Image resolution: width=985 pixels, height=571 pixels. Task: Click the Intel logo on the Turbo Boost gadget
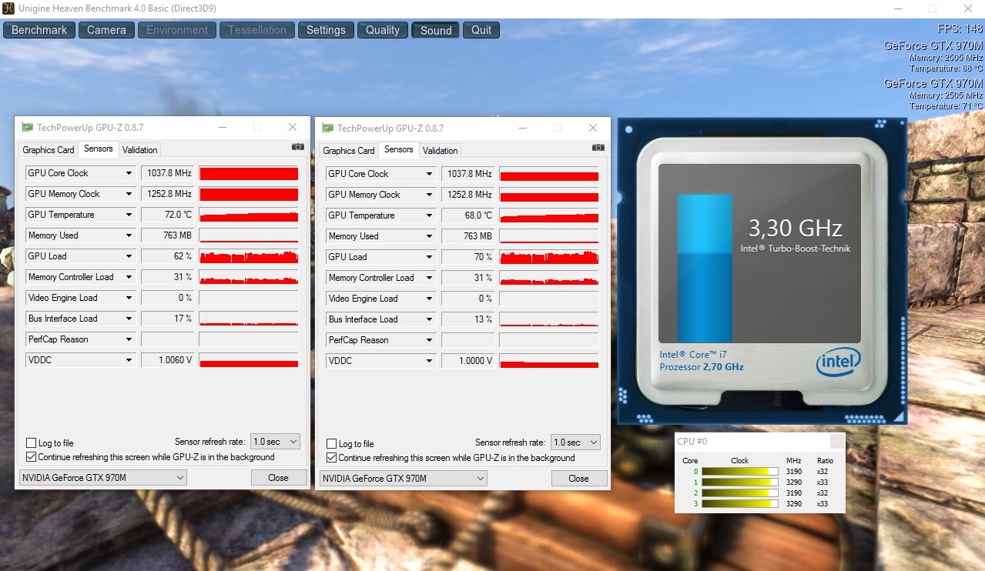pos(838,361)
